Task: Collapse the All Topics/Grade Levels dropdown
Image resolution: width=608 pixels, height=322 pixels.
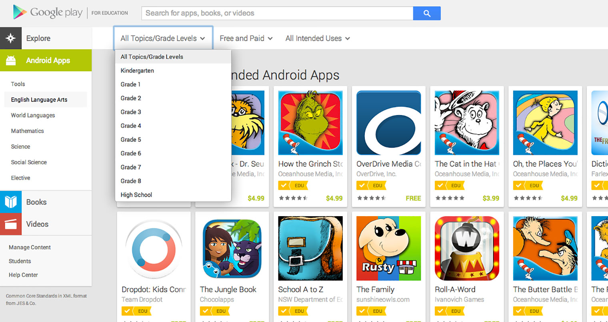Action: (163, 38)
